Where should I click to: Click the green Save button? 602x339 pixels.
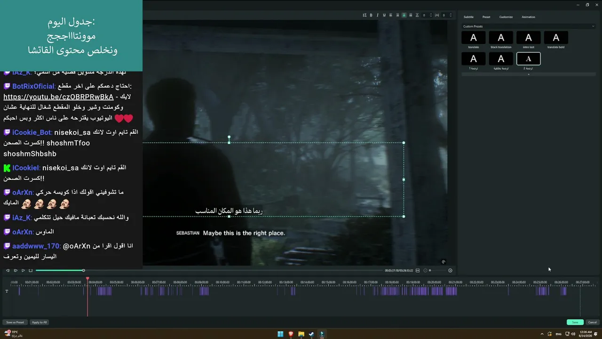coord(575,323)
